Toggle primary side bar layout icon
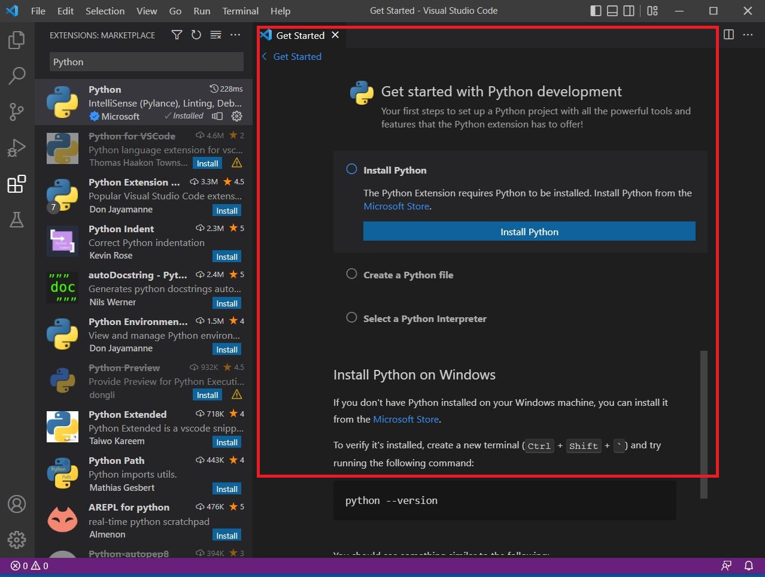The height and width of the screenshot is (577, 765). [596, 11]
